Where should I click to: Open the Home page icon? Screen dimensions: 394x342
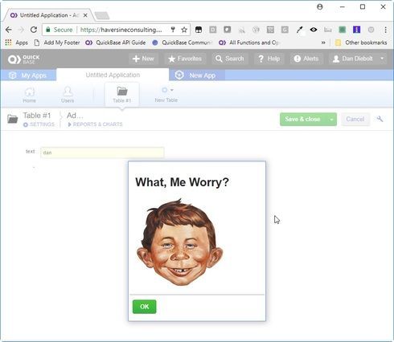[x=29, y=95]
